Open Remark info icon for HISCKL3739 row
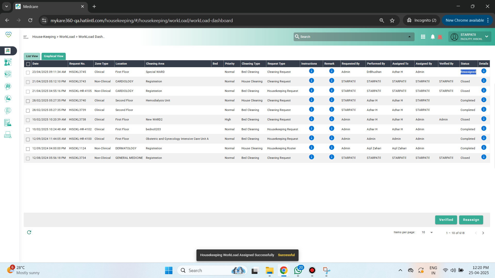This screenshot has height=278, width=495. coord(332,109)
